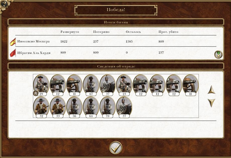Select the militia unit card showing 33
Viewport: 231px width, 158px height.
tap(58, 107)
